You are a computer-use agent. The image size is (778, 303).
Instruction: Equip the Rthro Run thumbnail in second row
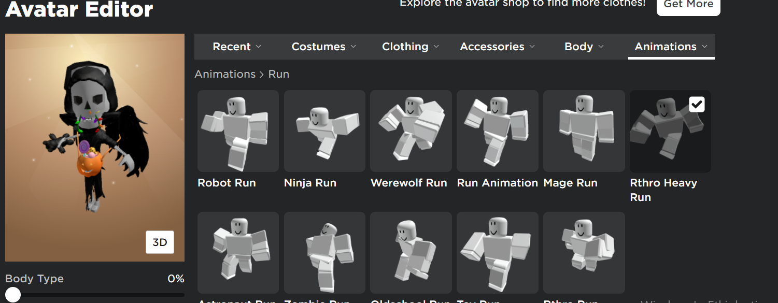(x=584, y=253)
